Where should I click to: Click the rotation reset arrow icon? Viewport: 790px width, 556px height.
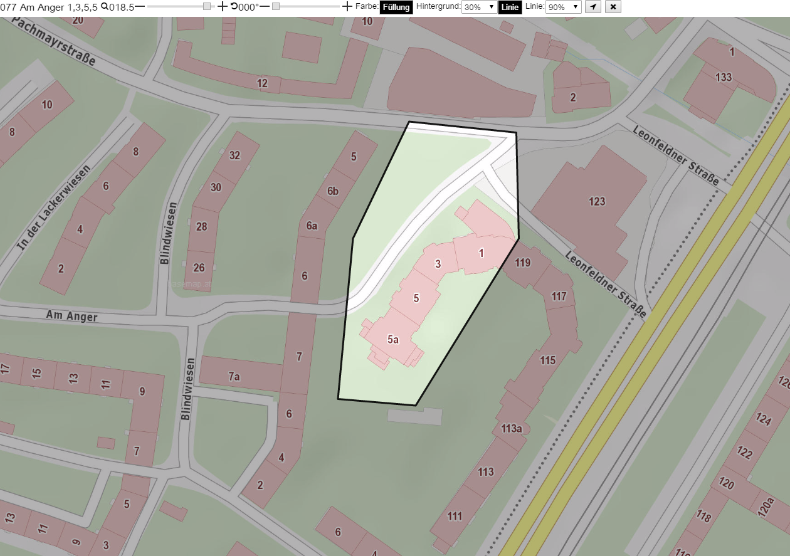click(234, 7)
